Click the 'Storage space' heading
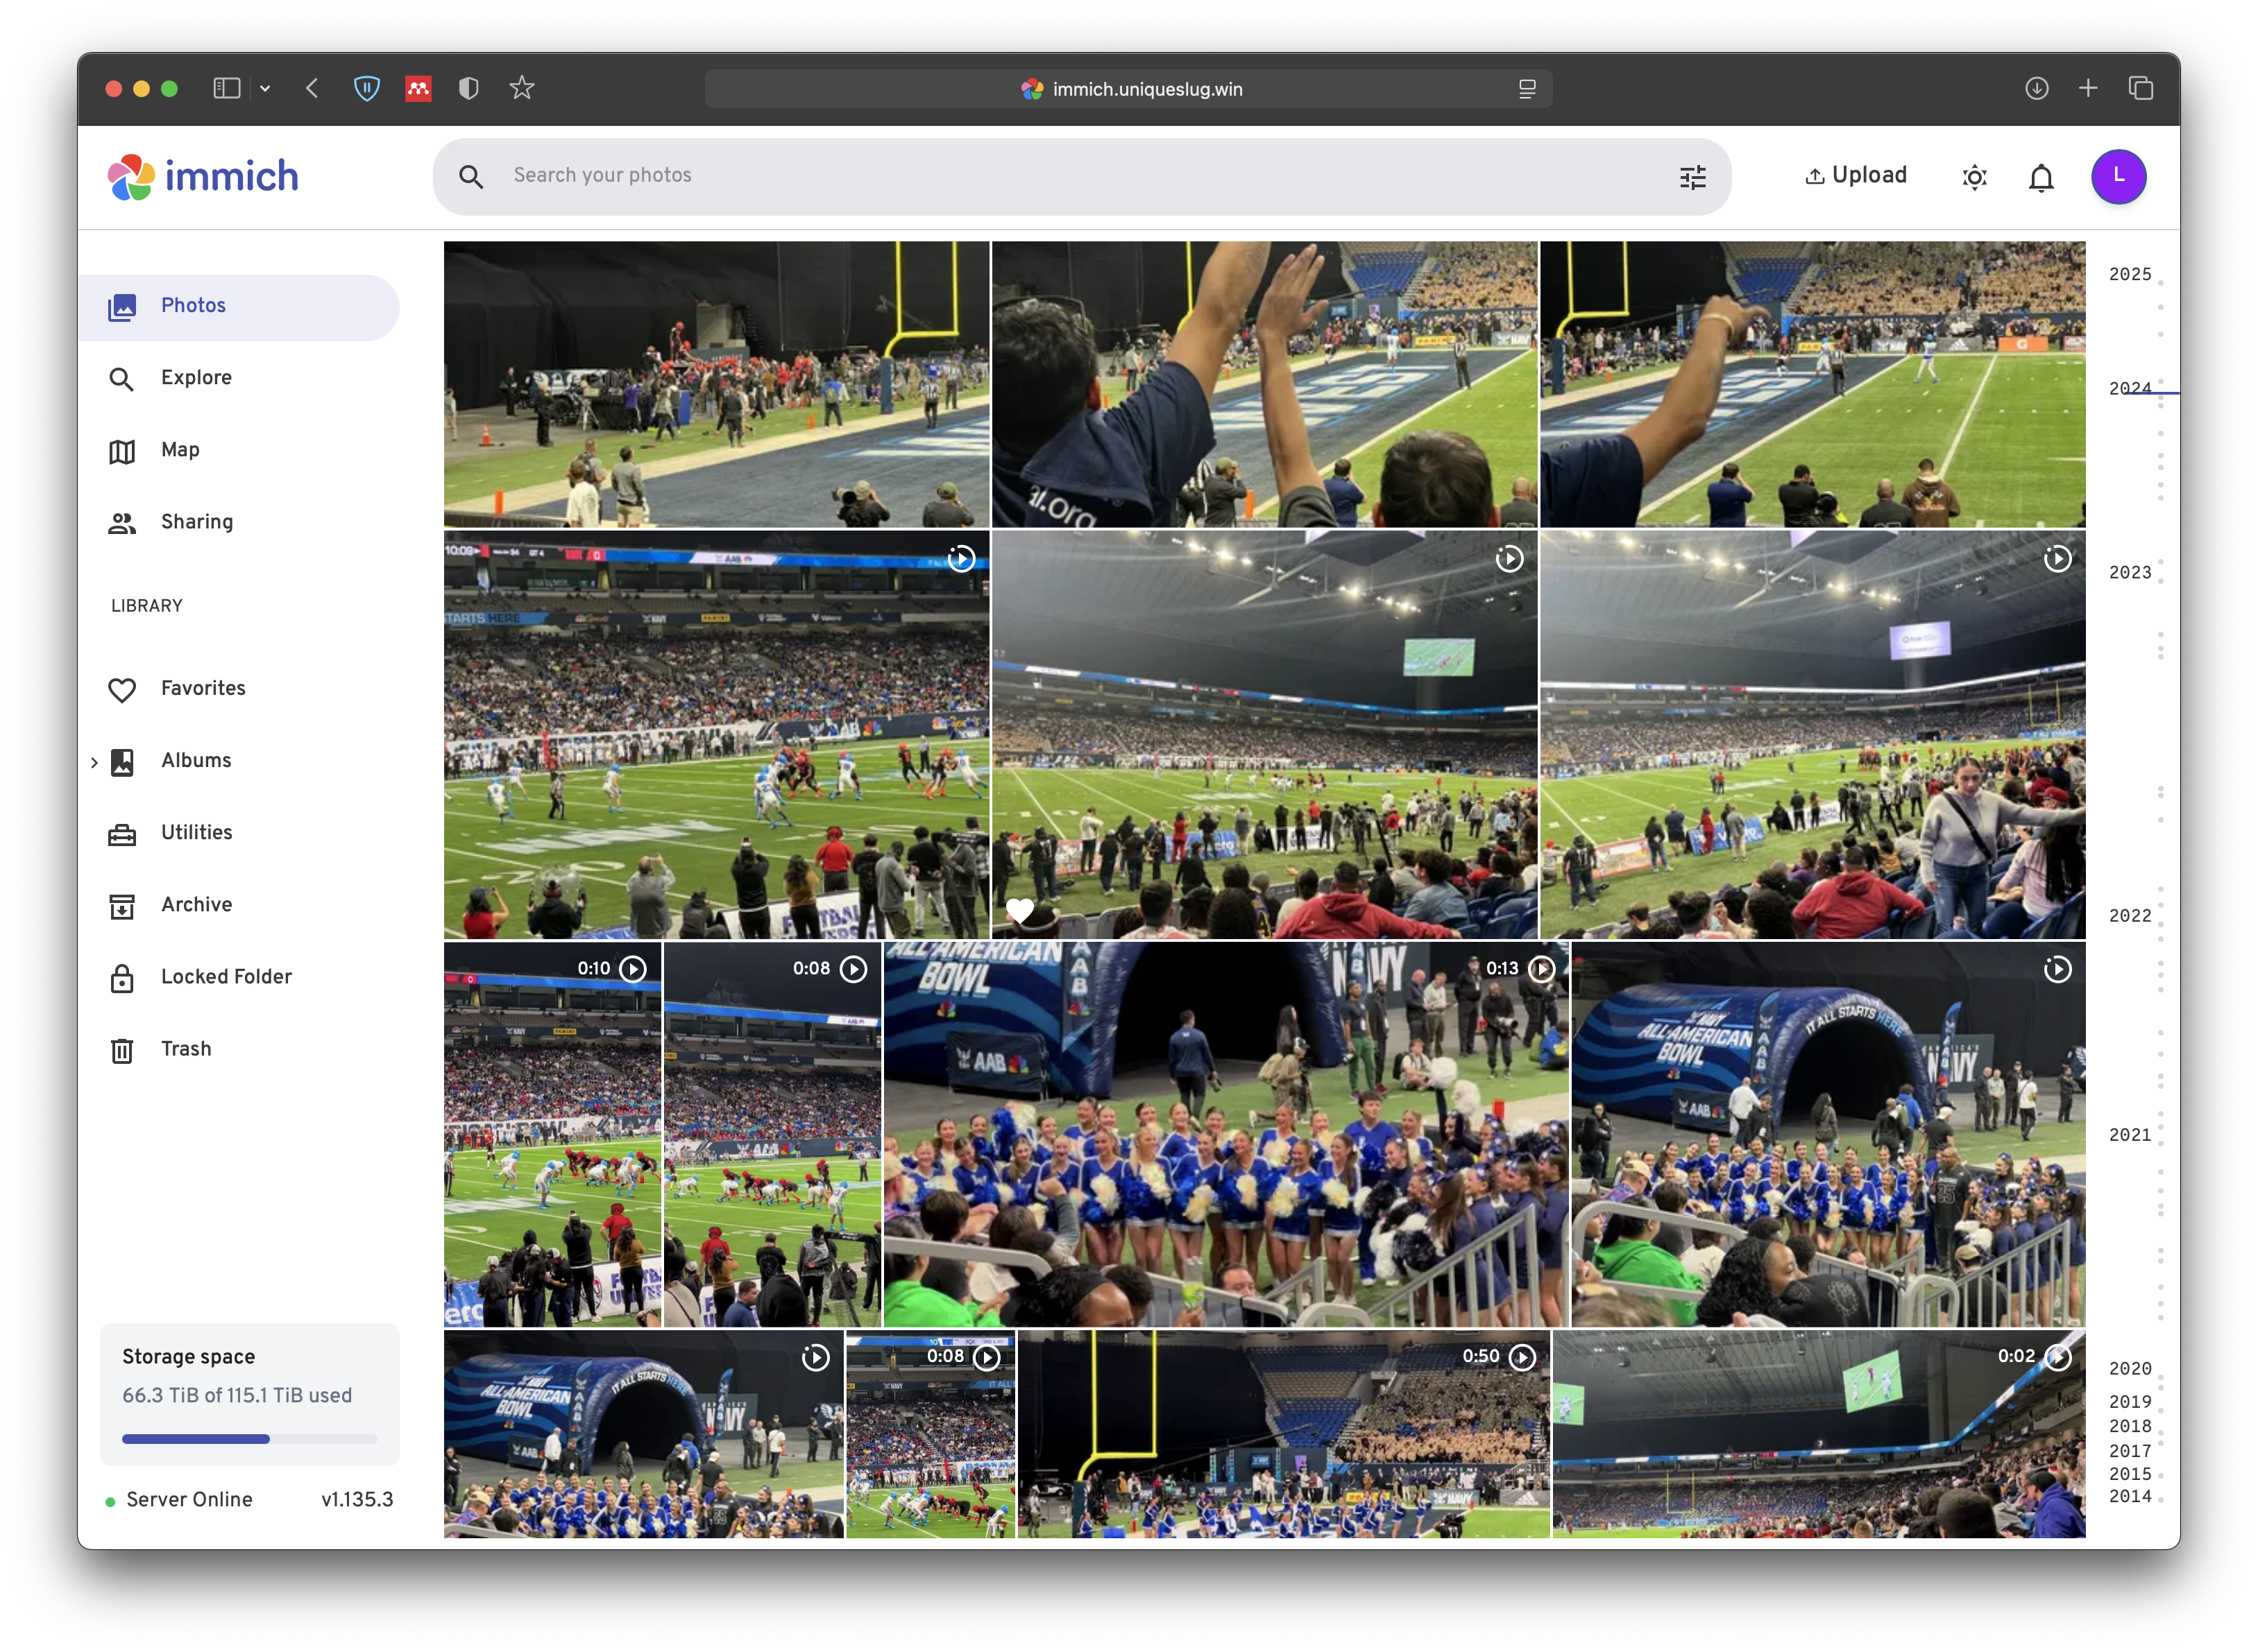Viewport: 2258px width, 1652px height. [x=188, y=1357]
